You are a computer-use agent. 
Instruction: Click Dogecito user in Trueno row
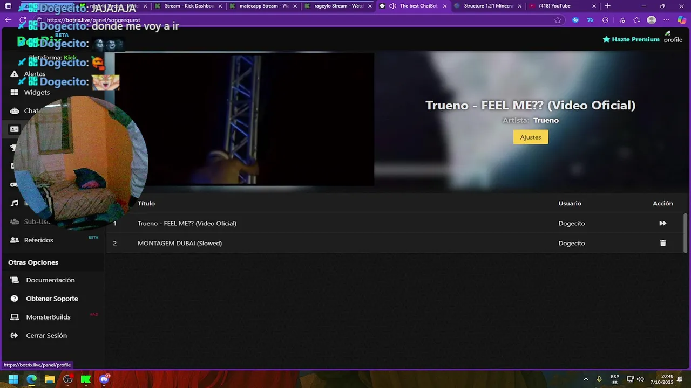(572, 223)
